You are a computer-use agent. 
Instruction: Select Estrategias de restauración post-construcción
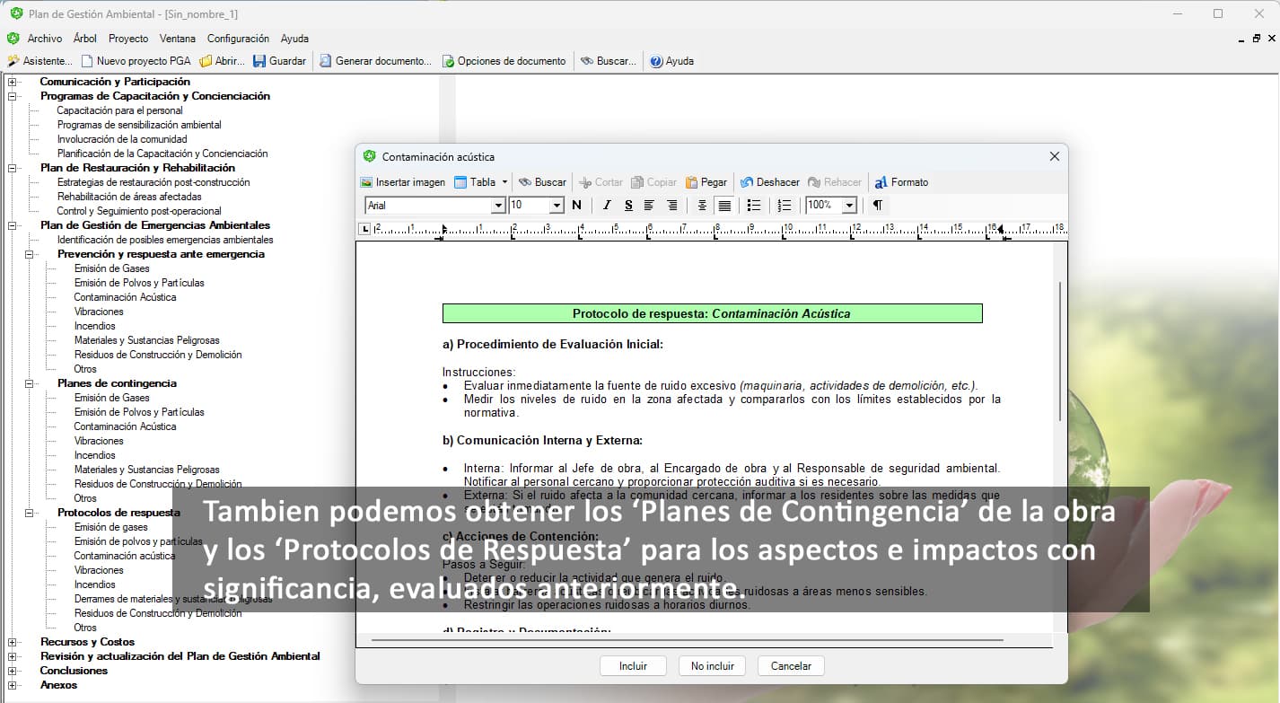[153, 182]
